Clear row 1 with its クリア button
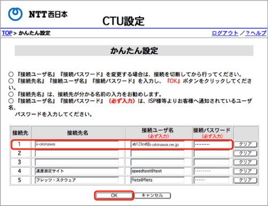The width and height of the screenshot is (268, 206). coord(245,144)
